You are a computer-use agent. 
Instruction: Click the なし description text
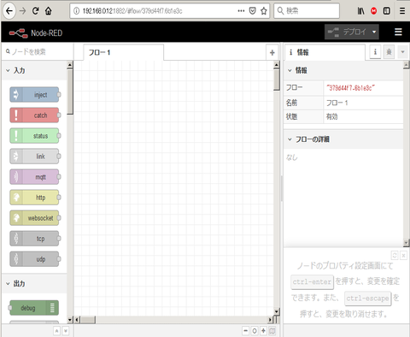pos(292,157)
